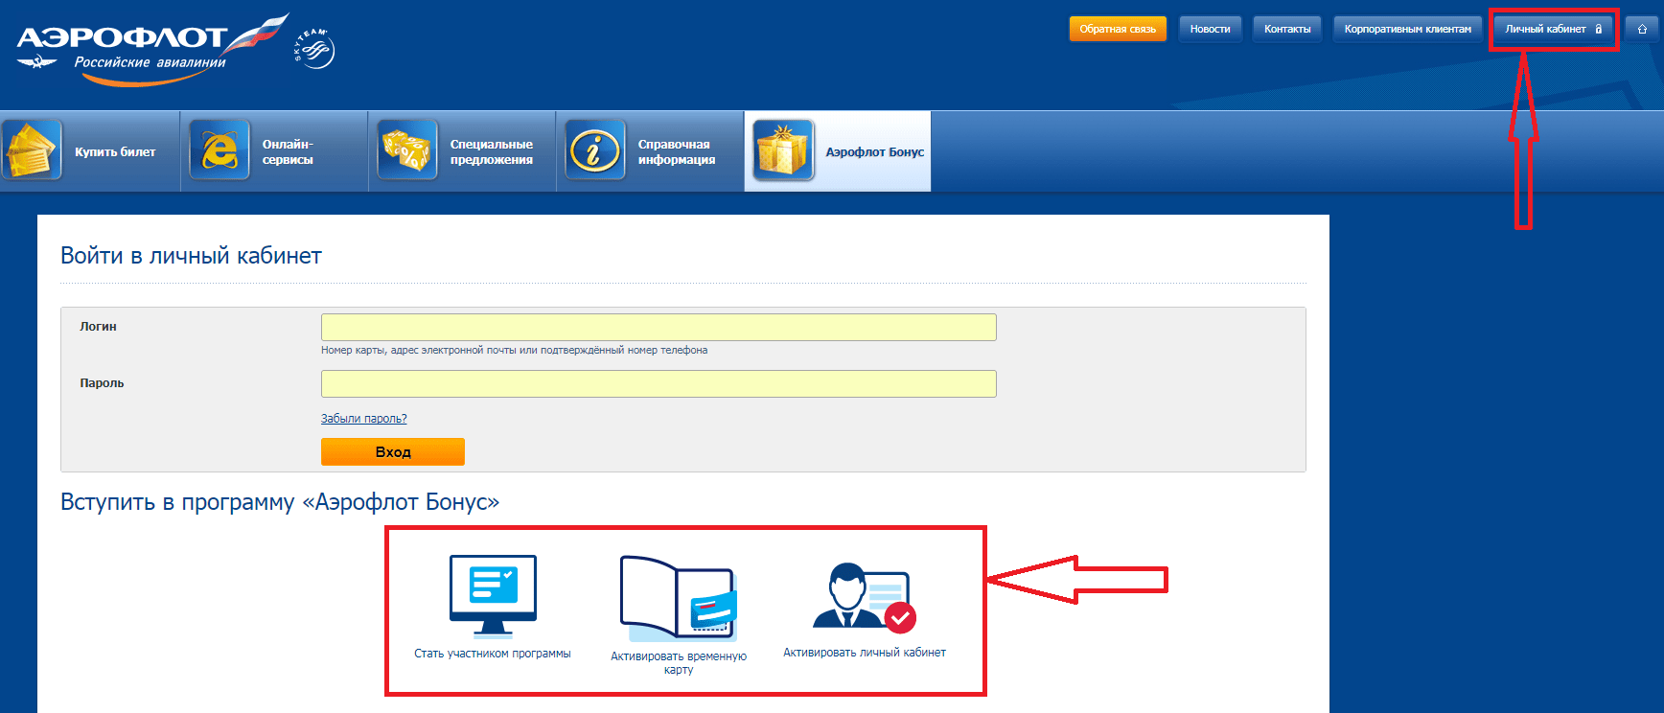Click 'Забыли пароль?' link
Screen dimensions: 1664x713
click(364, 419)
